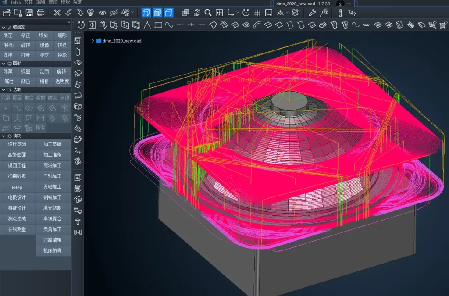Click the Redo arrow icon
The height and width of the screenshot is (296, 449).
point(80,13)
